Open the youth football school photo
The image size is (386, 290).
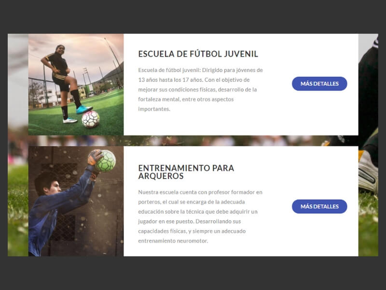tap(76, 84)
